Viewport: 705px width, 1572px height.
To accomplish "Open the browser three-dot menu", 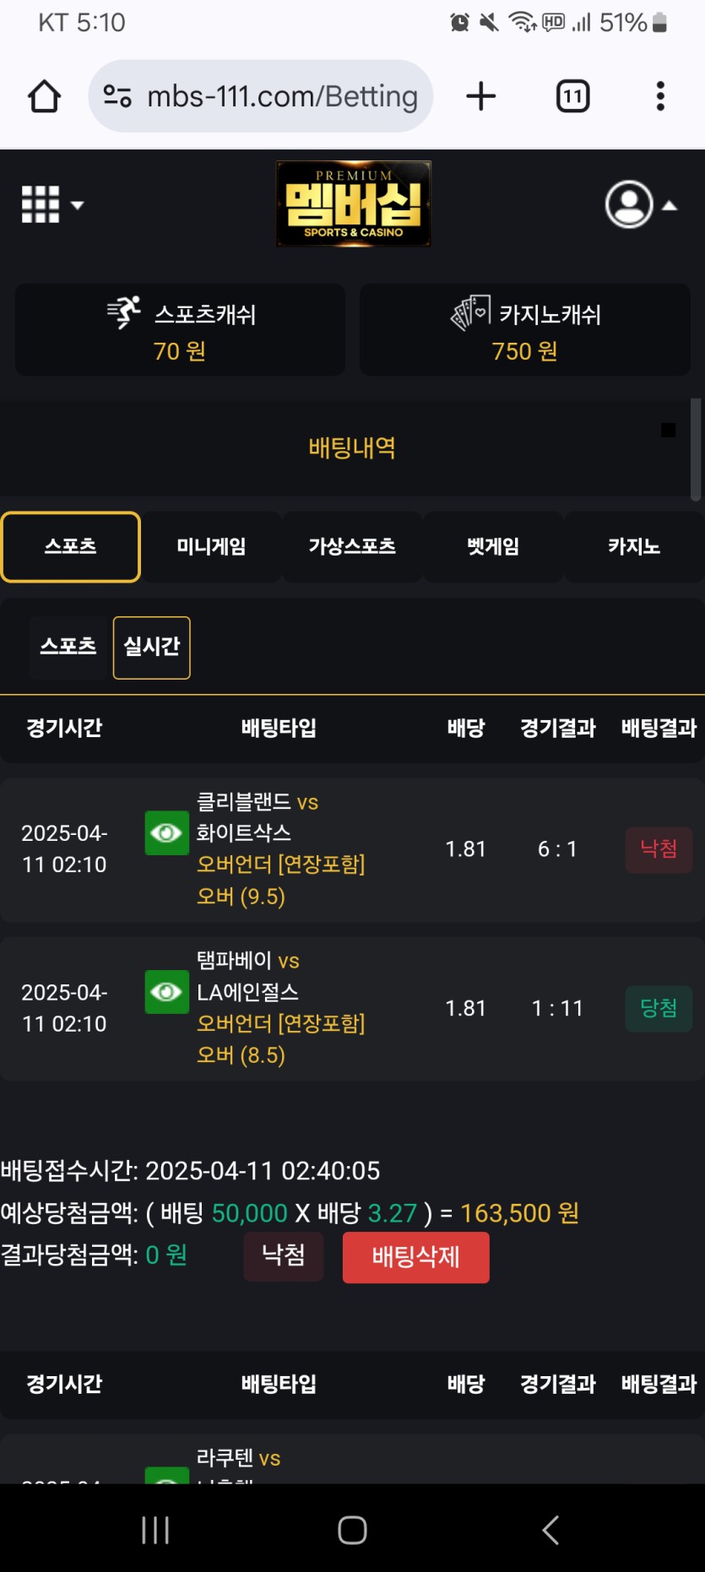I will 660,96.
